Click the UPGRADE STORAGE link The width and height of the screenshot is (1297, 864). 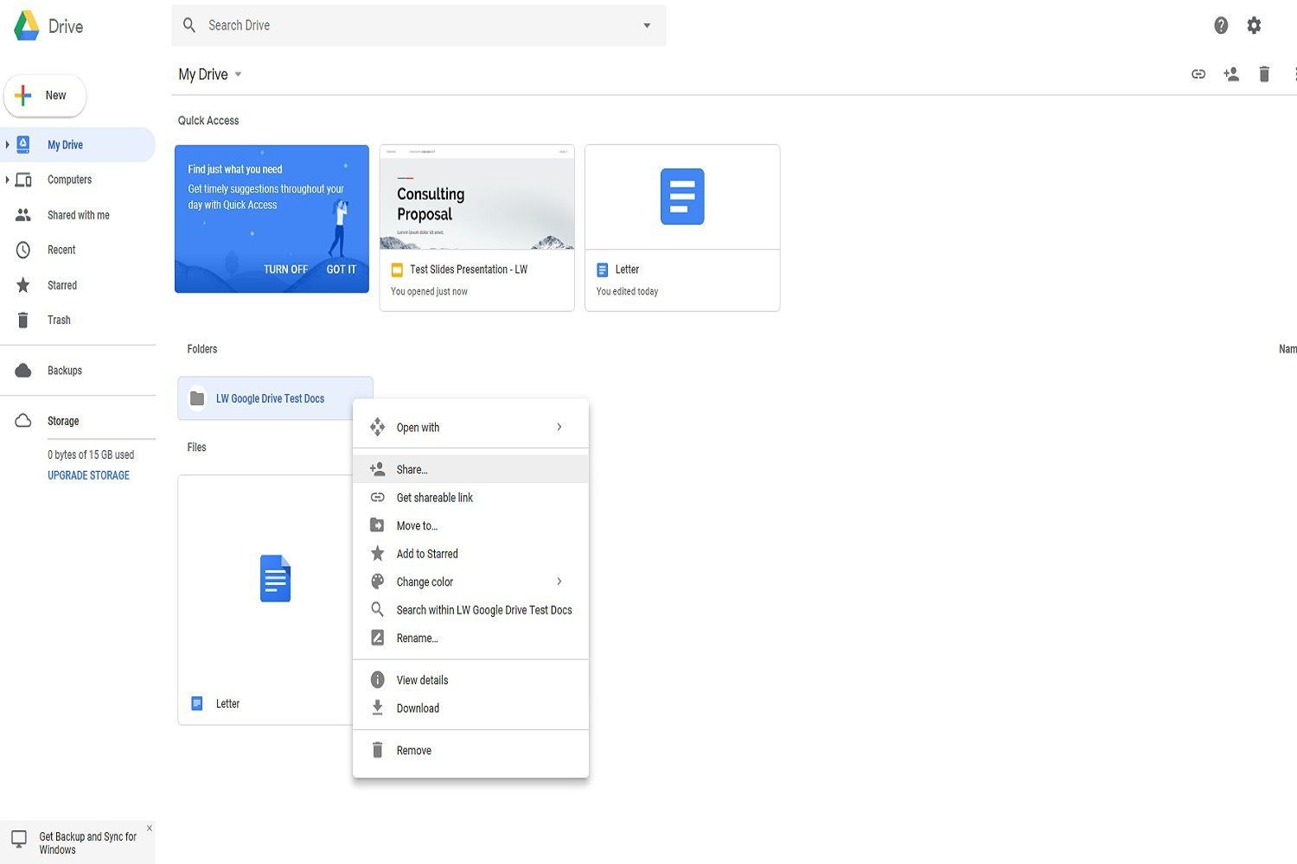(88, 475)
